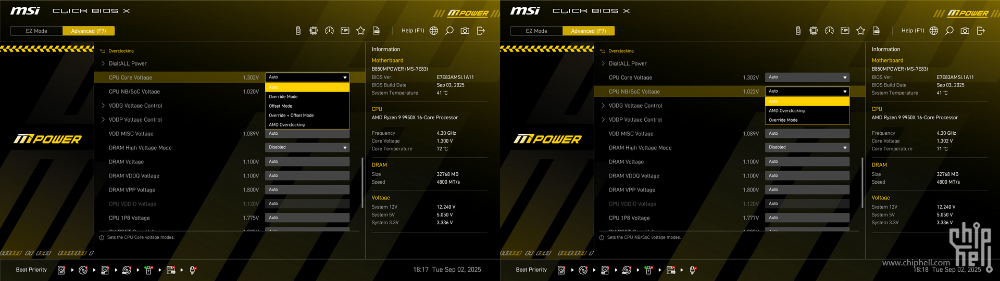
Task: Choose Override Mode in left window list
Action: click(307, 97)
